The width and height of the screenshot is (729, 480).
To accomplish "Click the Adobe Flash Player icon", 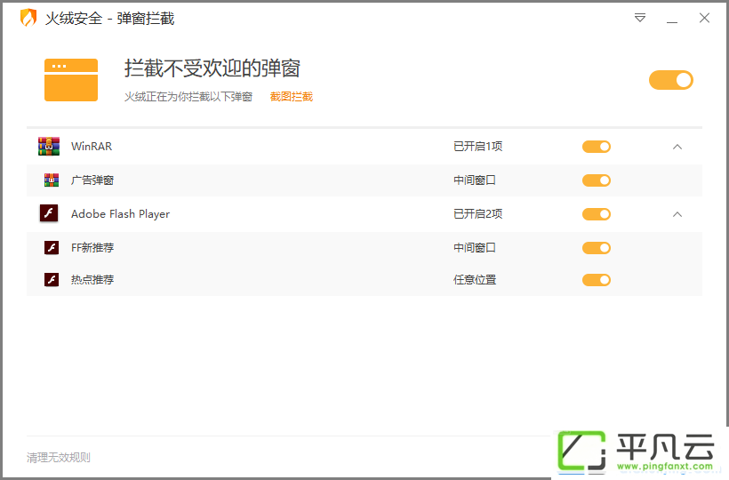I will tap(49, 213).
